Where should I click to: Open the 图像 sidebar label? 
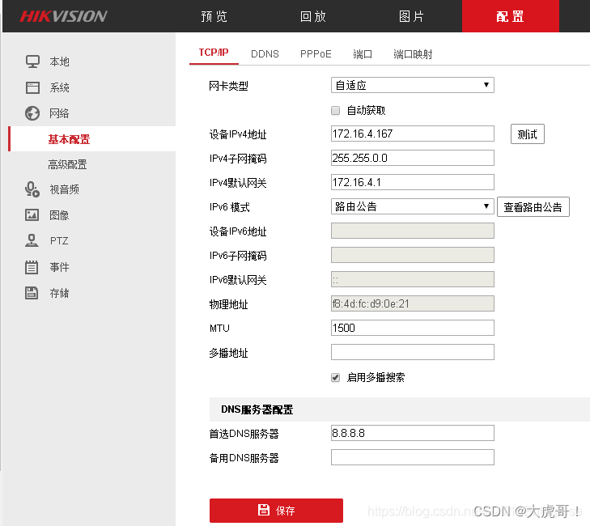click(59, 215)
